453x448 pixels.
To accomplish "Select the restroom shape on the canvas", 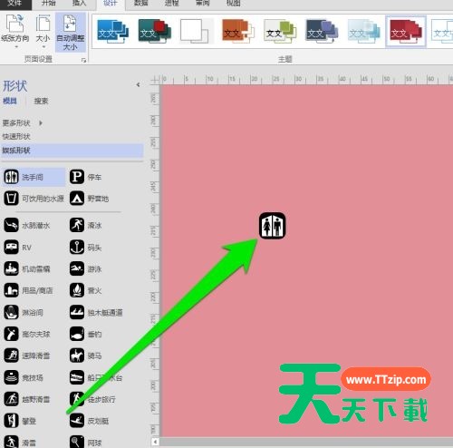I will [x=272, y=226].
